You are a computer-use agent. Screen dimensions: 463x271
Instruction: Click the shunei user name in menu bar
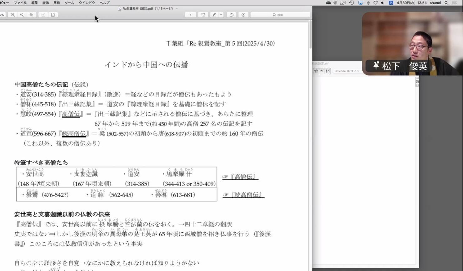coord(435,3)
